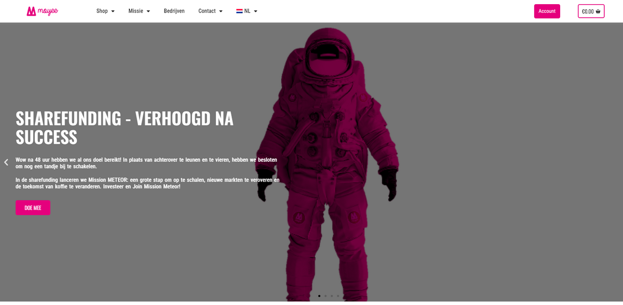Expand the Contact dropdown arrow
623x305 pixels.
(x=221, y=11)
